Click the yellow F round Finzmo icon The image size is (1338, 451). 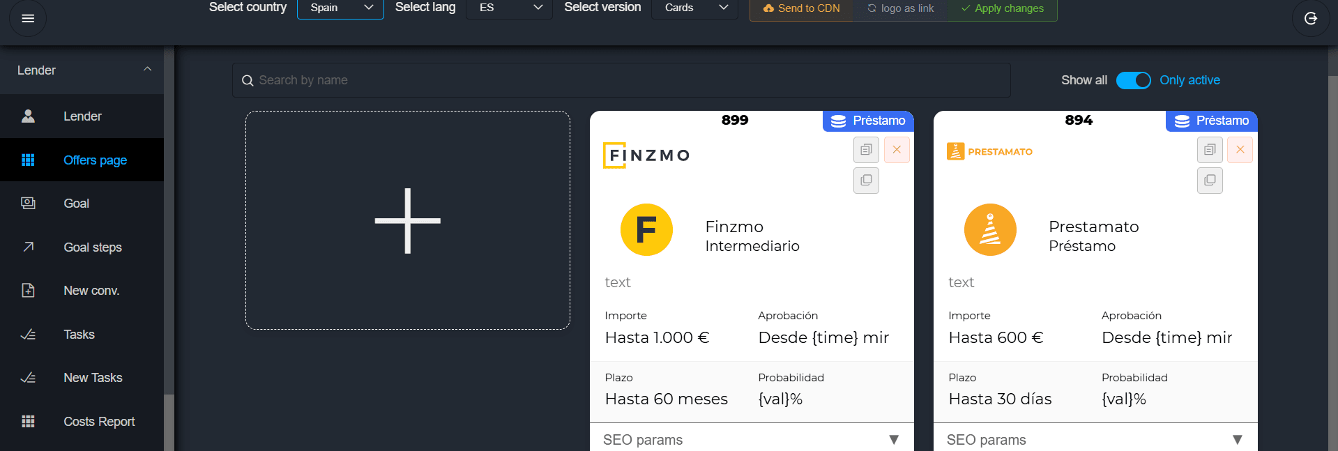[x=646, y=229]
